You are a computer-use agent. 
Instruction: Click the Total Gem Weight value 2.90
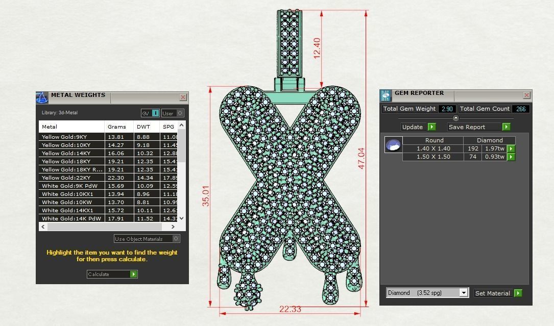[447, 109]
